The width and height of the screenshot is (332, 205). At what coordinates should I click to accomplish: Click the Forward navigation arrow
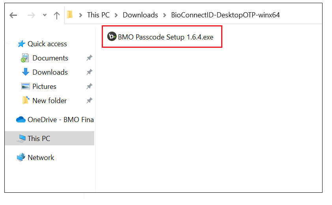pyautogui.click(x=32, y=15)
